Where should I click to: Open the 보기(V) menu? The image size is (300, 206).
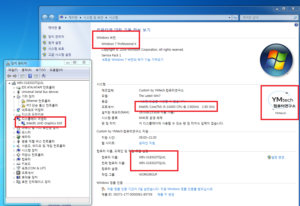41,70
